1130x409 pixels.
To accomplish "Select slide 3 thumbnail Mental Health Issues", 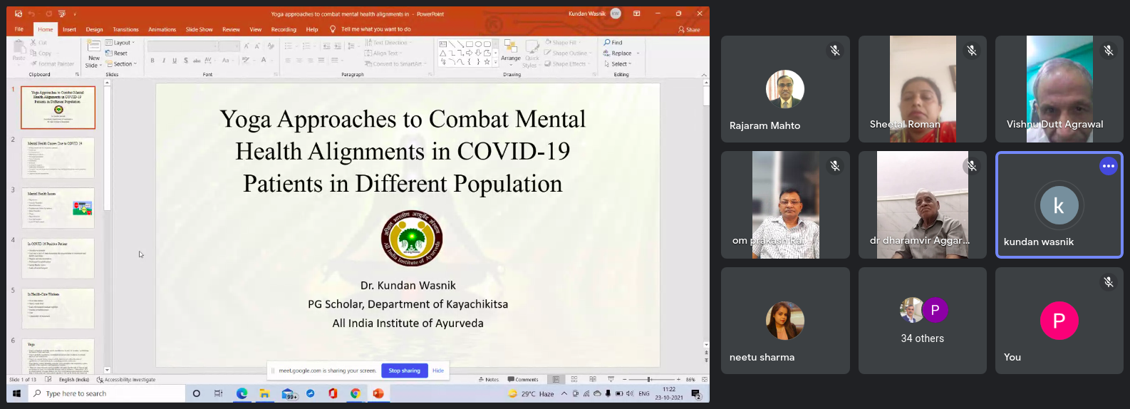I will [x=58, y=208].
